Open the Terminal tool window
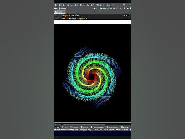Image resolution: width=185 pixels, height=139 pixels. (x=84, y=127)
